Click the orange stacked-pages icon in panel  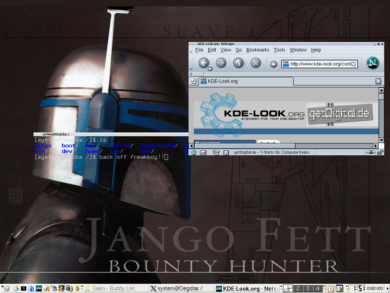[x=46, y=288]
